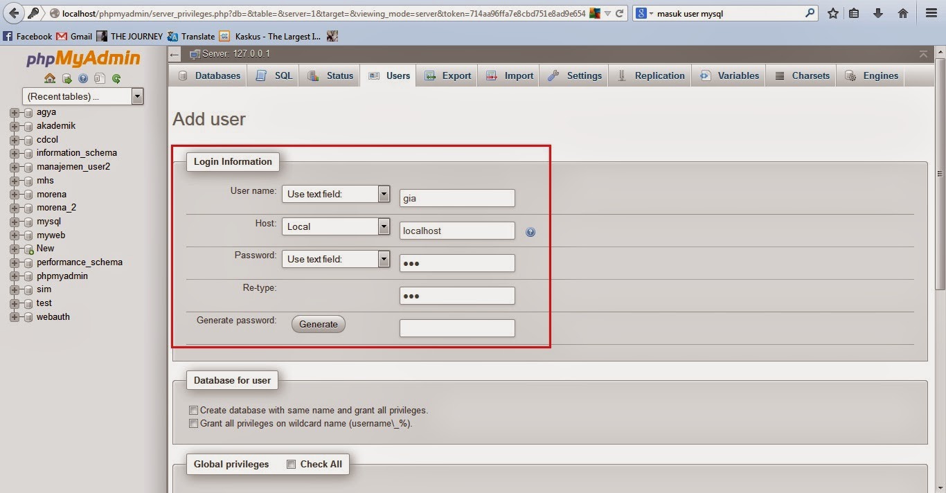Click the unlabeled photo bookmark icon
946x493 pixels.
coord(332,37)
